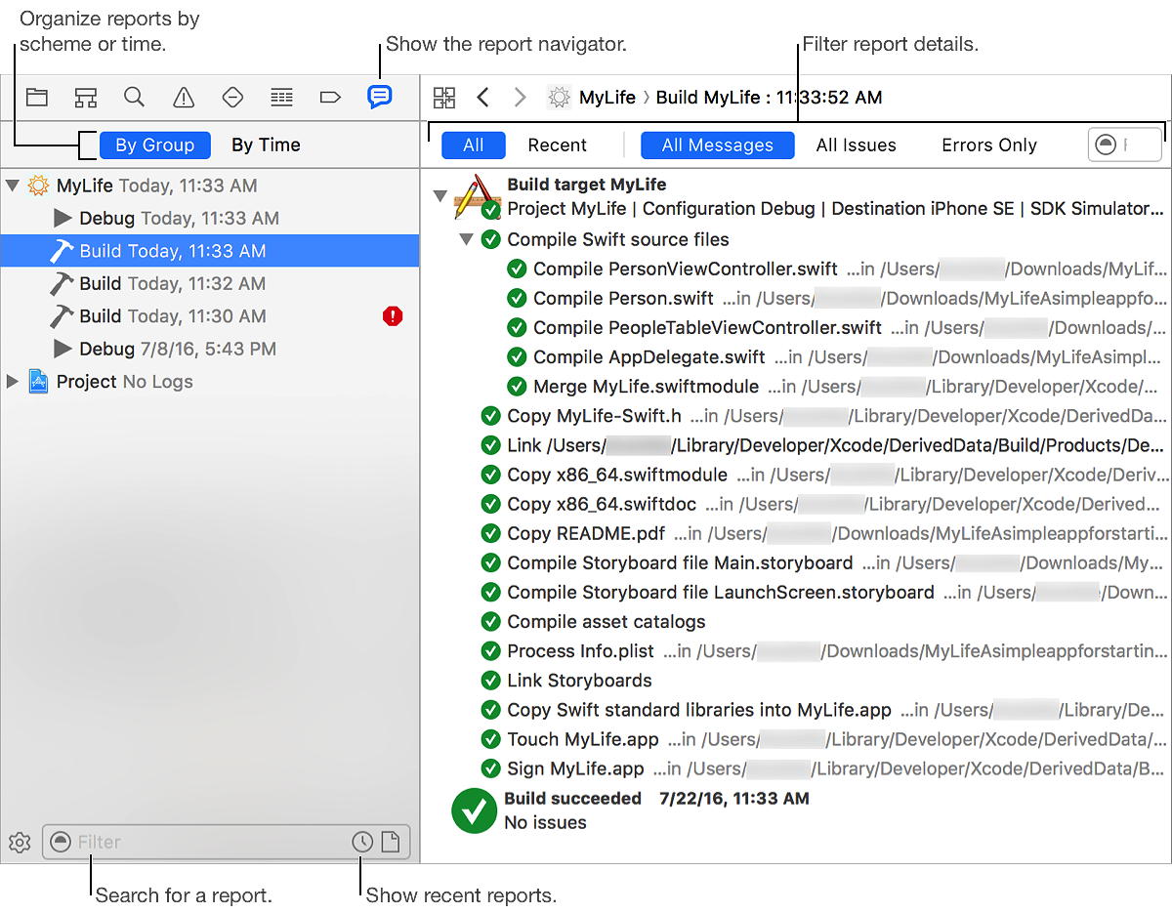1172x913 pixels.
Task: Go forward with the right chevron
Action: tap(521, 97)
